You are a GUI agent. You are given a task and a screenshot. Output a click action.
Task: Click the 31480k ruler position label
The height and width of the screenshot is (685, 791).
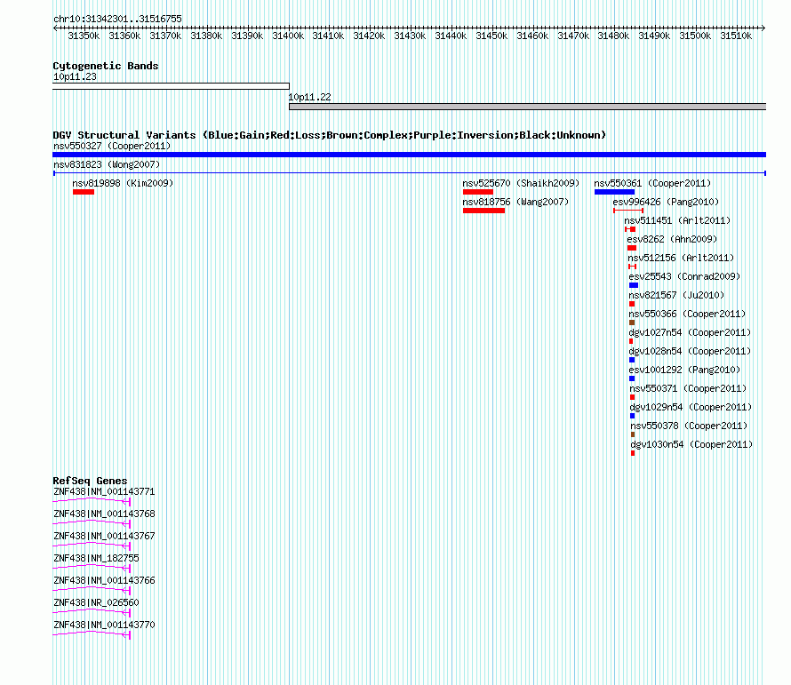[x=613, y=36]
